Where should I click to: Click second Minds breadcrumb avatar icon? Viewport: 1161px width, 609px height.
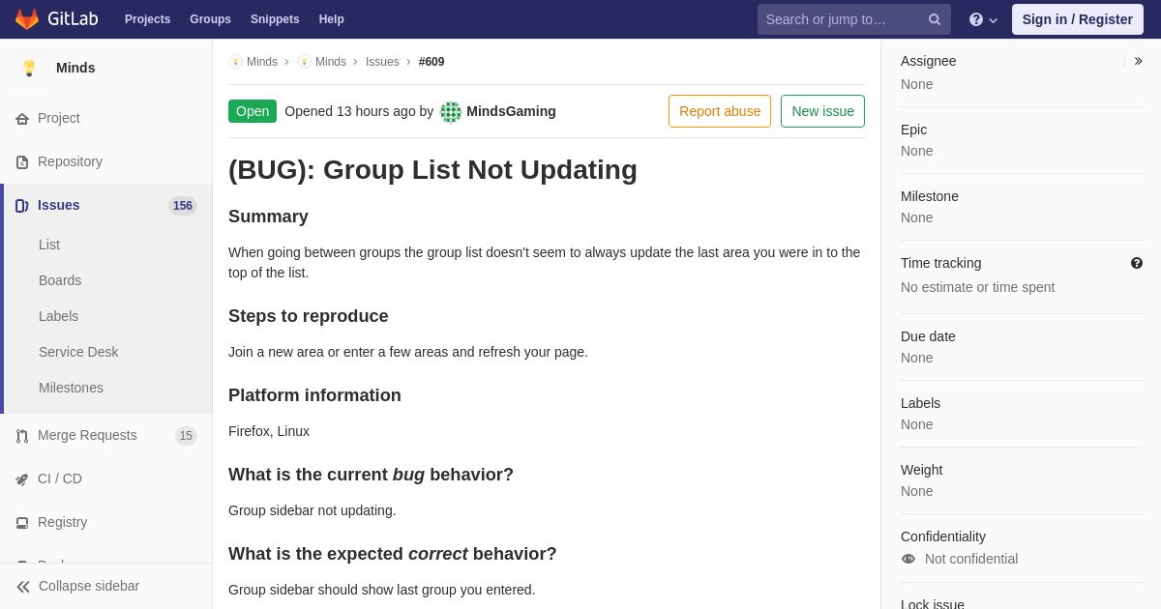[x=305, y=62]
